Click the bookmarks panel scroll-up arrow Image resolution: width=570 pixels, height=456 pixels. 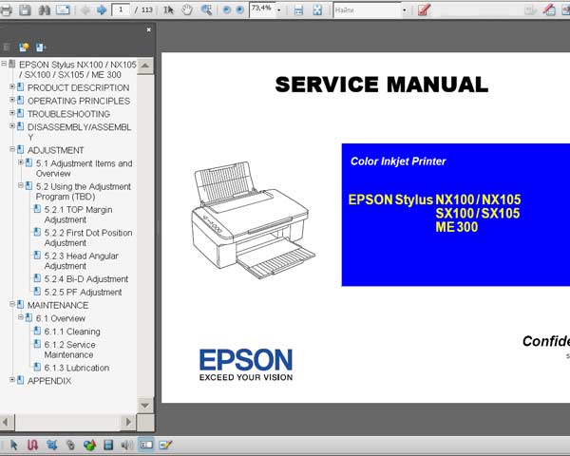[x=145, y=66]
